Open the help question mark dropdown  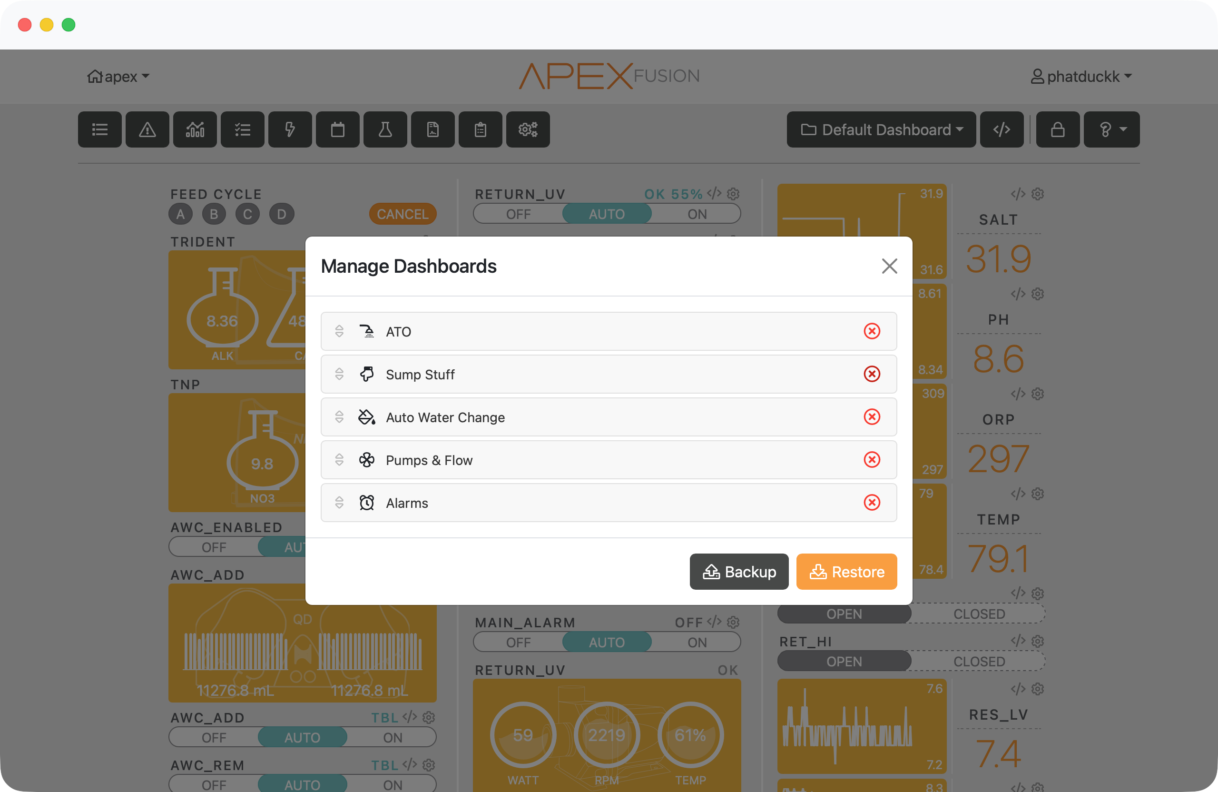point(1111,129)
